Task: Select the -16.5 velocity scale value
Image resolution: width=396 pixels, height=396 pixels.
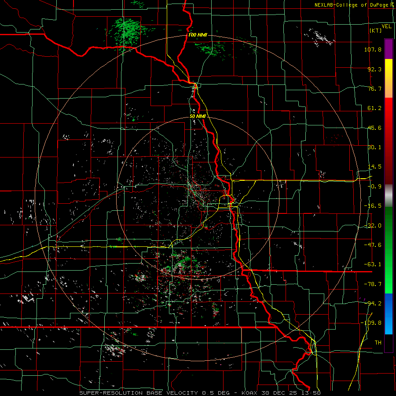Action: (373, 206)
